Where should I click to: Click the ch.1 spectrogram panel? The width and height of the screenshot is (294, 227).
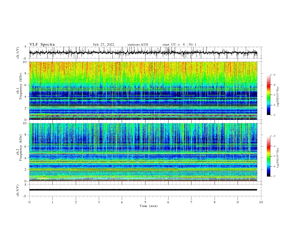[143, 91]
